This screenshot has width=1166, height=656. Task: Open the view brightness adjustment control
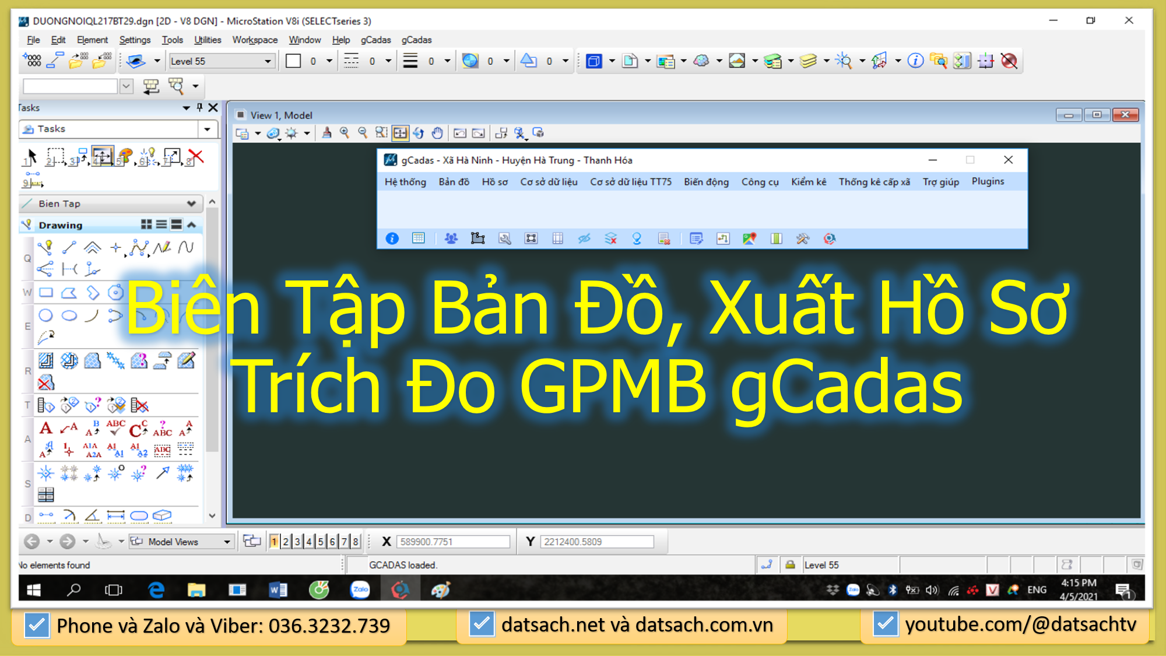point(290,133)
